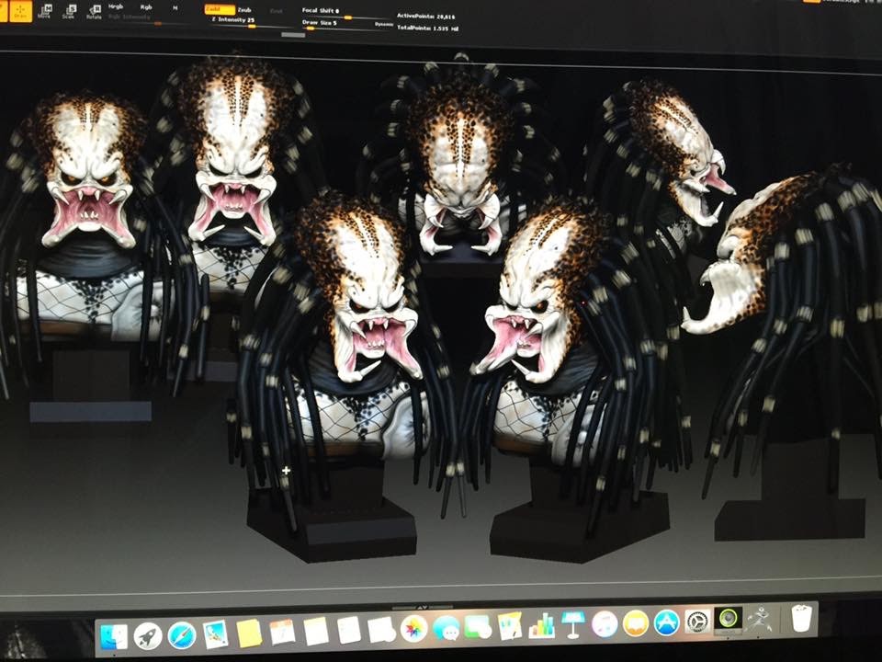This screenshot has width=882, height=662.
Task: Open the App Store from dock
Action: (667, 623)
